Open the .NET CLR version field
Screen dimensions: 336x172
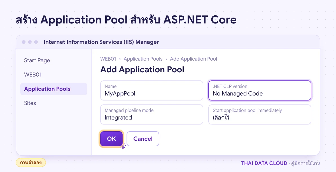[260, 90]
